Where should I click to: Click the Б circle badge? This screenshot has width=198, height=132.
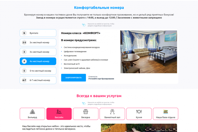click(x=24, y=33)
